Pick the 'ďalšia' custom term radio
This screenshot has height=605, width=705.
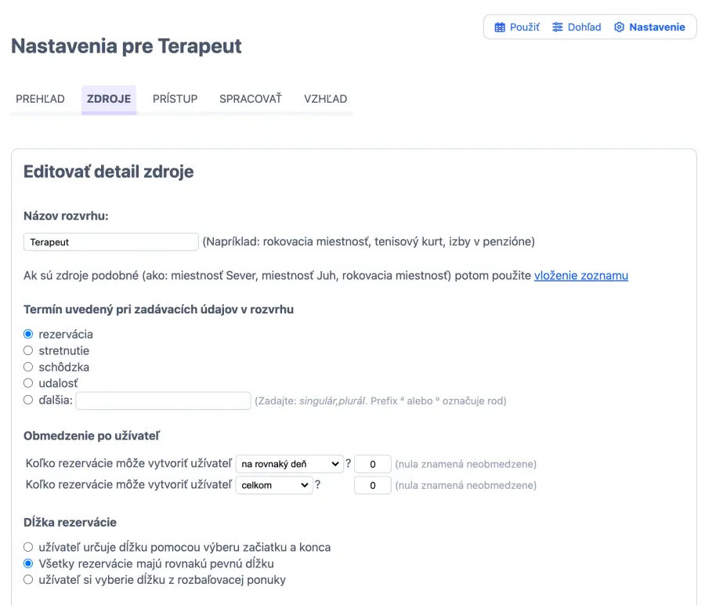click(28, 400)
